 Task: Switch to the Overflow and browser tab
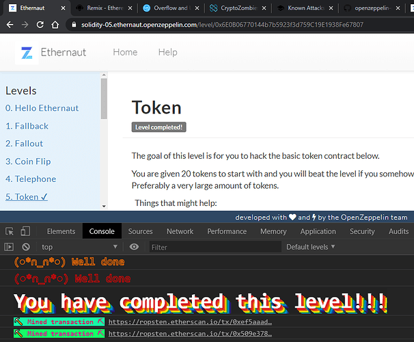pyautogui.click(x=171, y=8)
